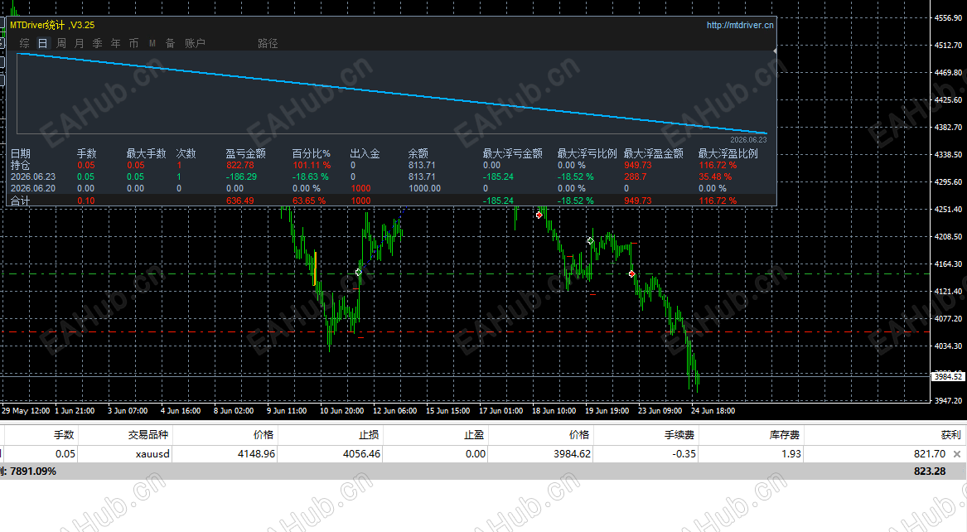Switch to the 周 weekly tab
This screenshot has height=532, width=967.
point(61,43)
